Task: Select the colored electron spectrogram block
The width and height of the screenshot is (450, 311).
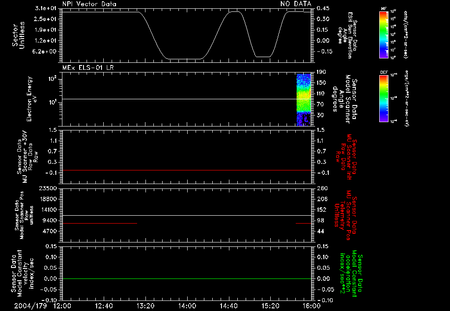Action: click(304, 100)
